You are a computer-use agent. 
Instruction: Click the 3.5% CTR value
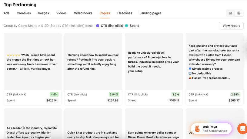[175, 94]
